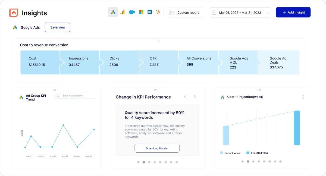Select first carousel dot in Cost Projection
The width and height of the screenshot is (326, 176).
[242, 161]
